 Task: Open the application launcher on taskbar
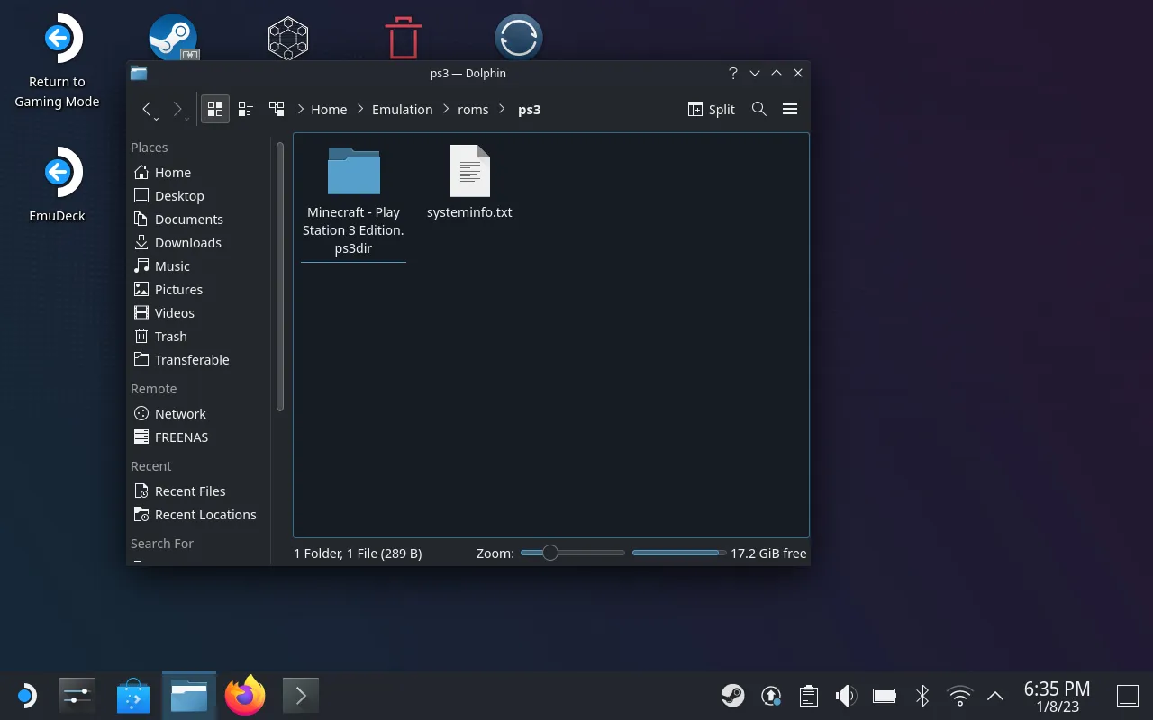(25, 696)
